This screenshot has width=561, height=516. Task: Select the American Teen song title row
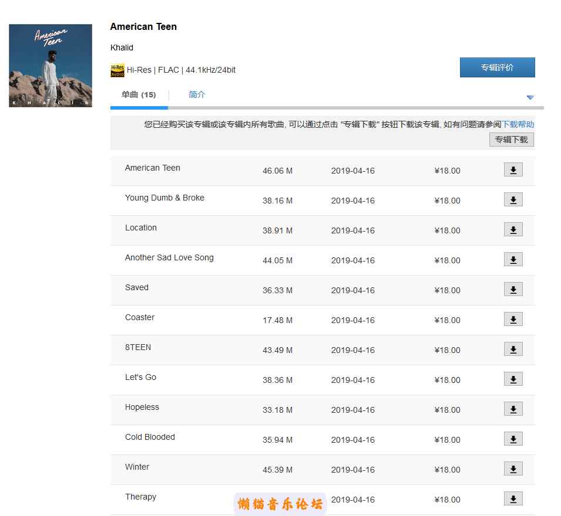point(152,168)
